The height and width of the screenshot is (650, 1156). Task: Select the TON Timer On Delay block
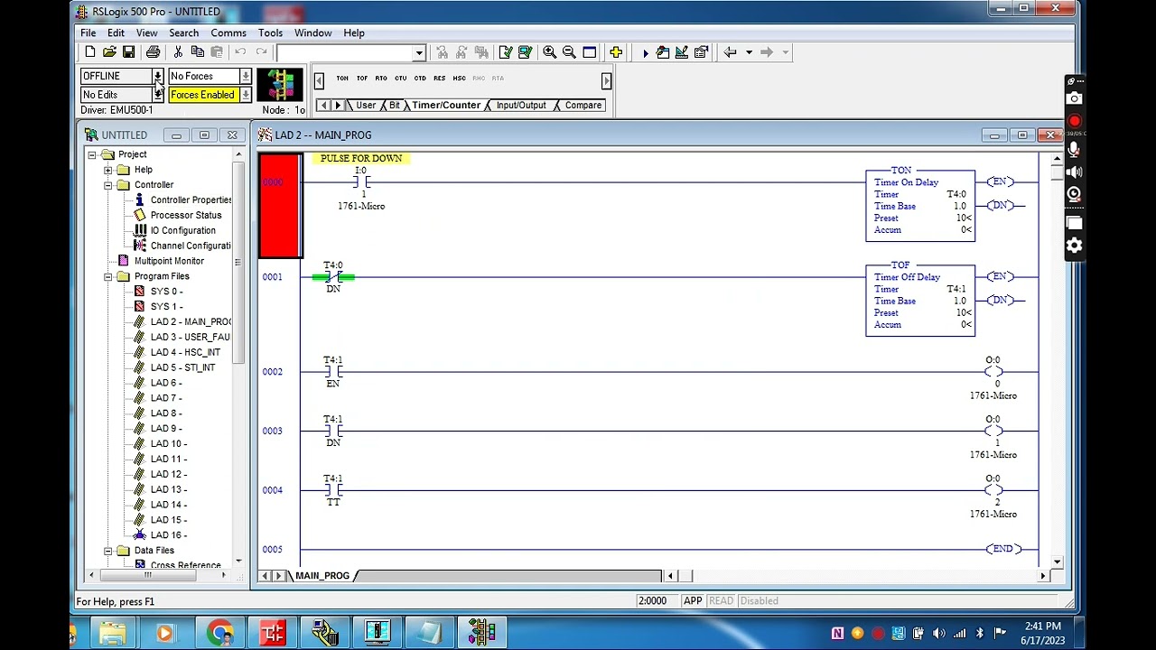click(920, 205)
